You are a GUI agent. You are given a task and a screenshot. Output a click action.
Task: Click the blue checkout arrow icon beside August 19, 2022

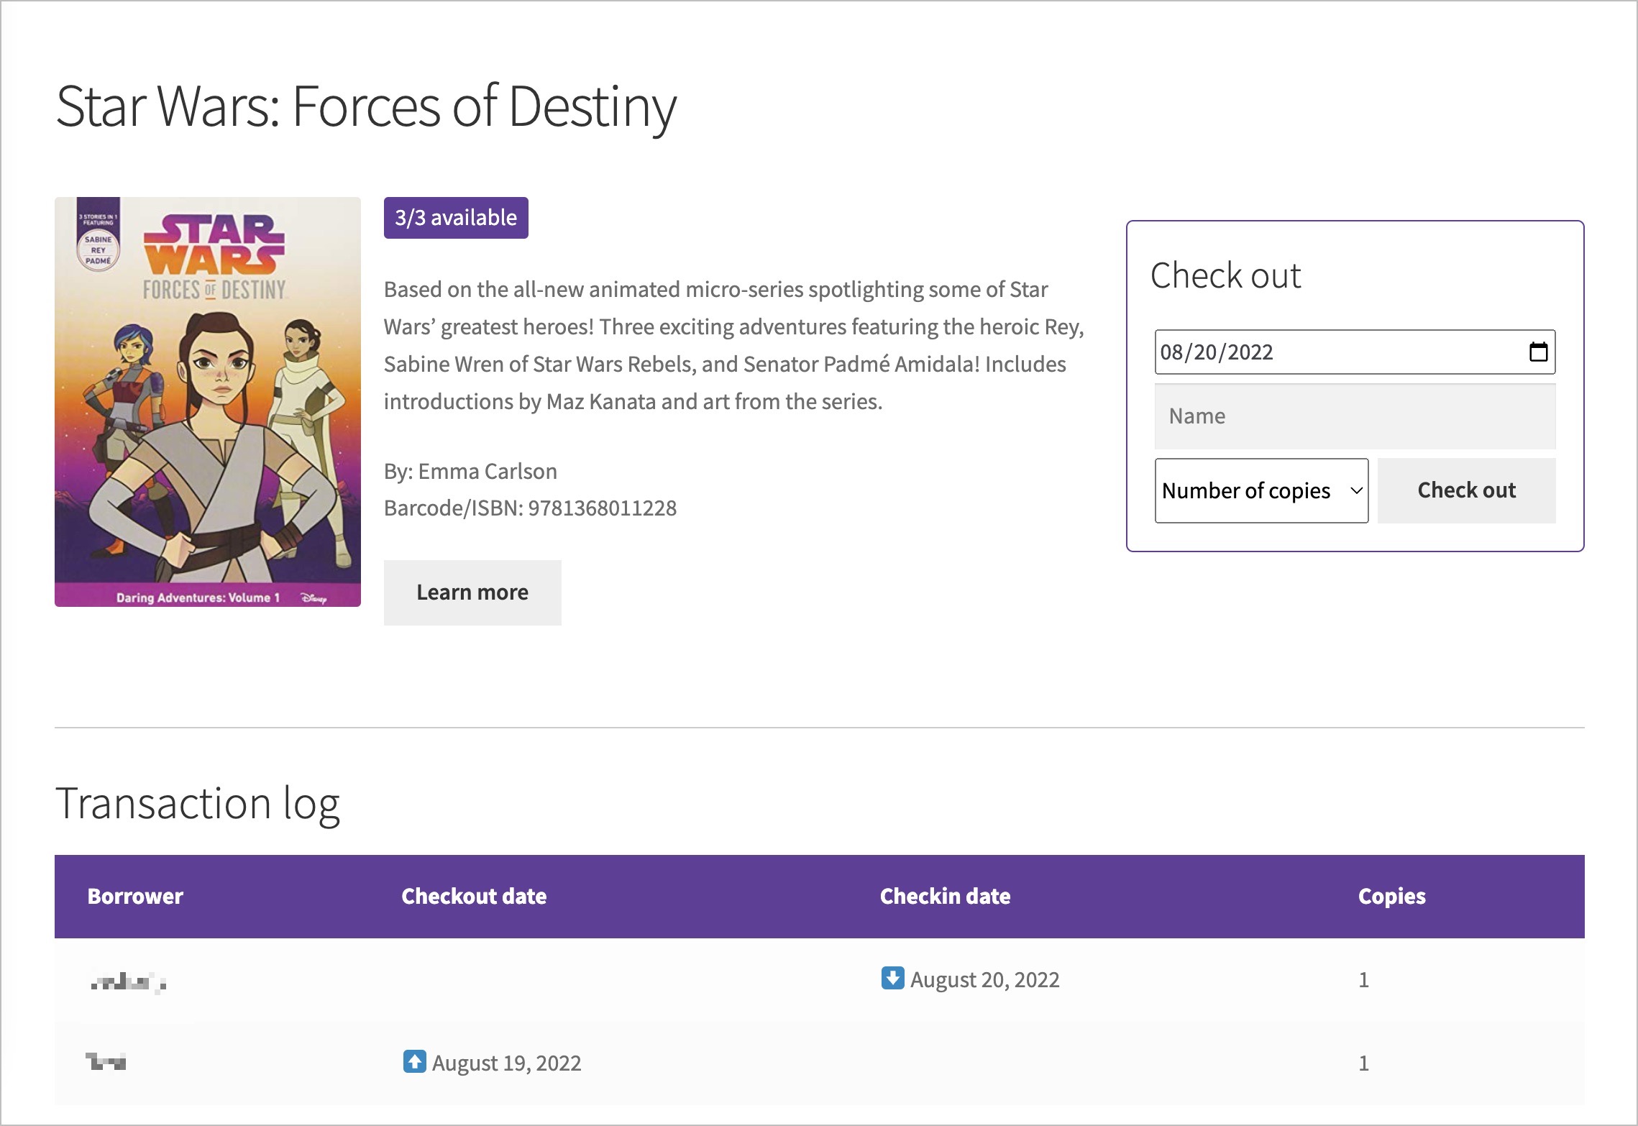tap(414, 1061)
